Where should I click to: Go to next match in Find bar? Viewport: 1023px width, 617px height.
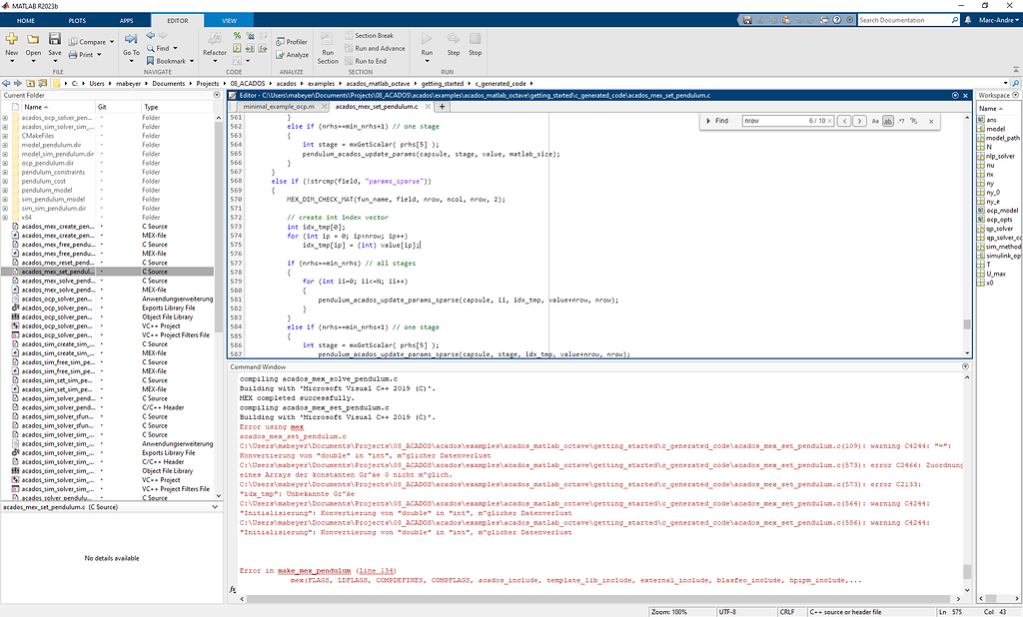(859, 121)
